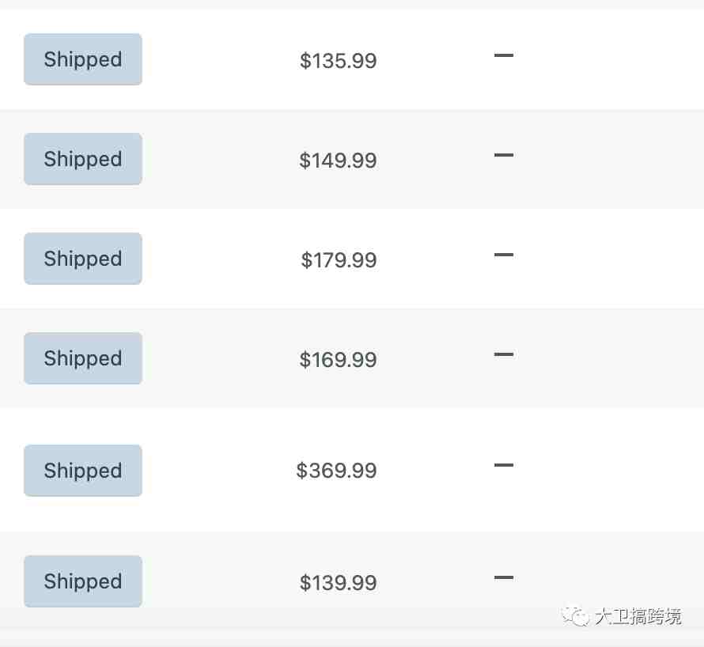Viewport: 704px width, 647px height.
Task: Select the $149.99 price amount
Action: [338, 161]
